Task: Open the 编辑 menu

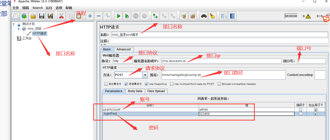Action: click(x=26, y=8)
